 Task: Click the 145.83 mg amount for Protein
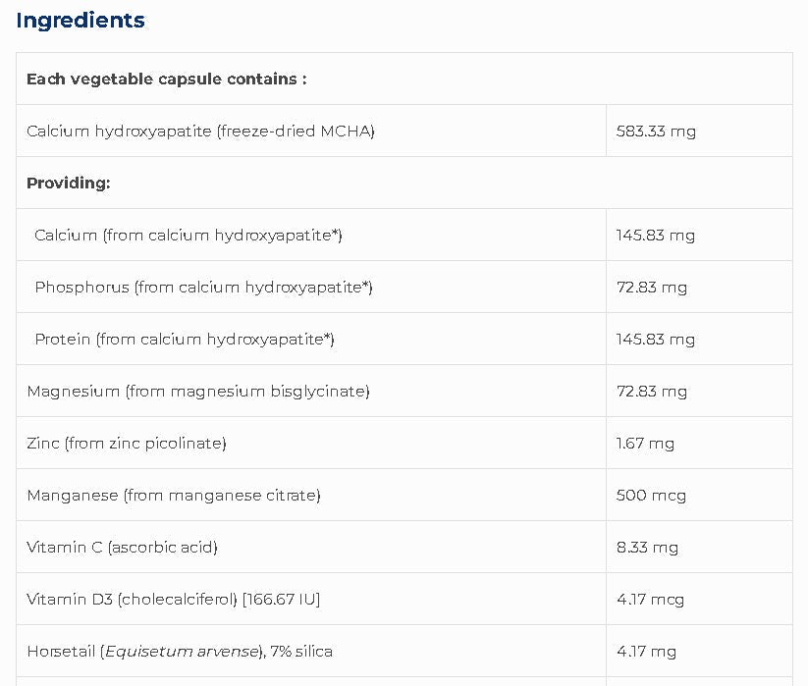click(656, 340)
